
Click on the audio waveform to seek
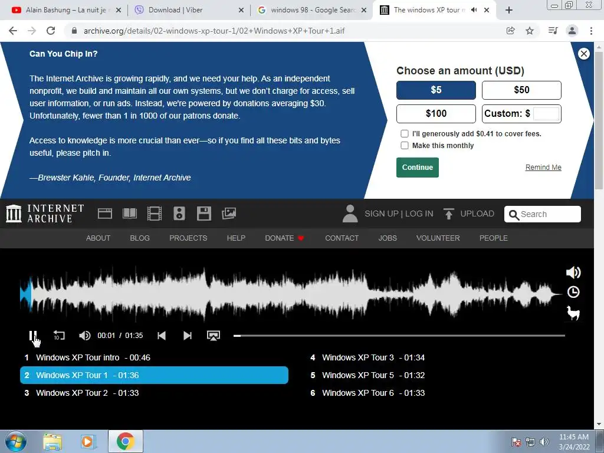click(291, 294)
